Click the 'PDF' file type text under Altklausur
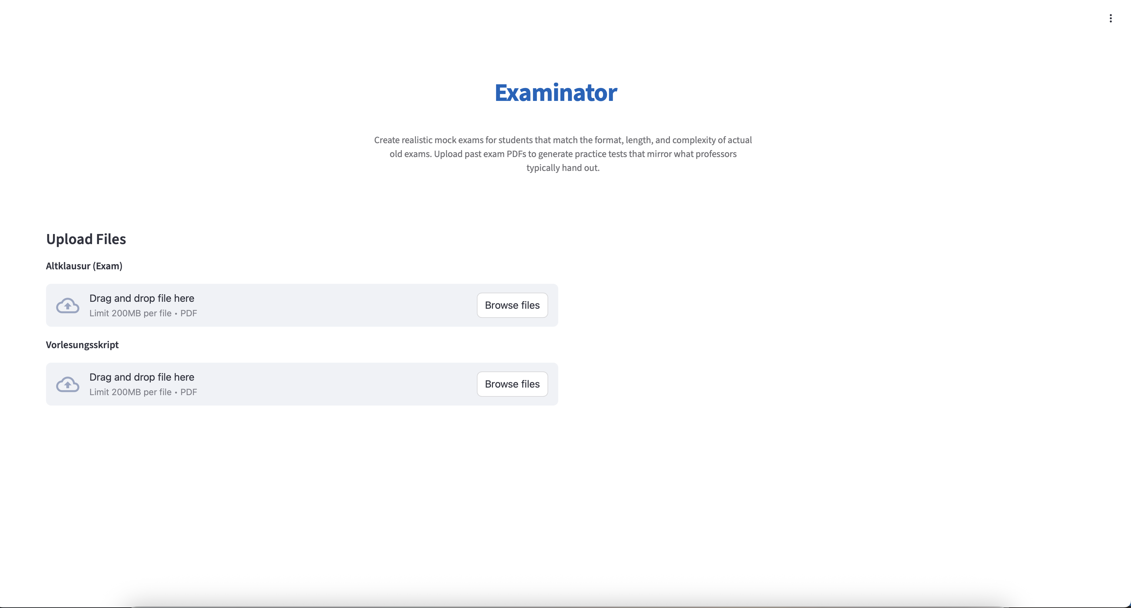The image size is (1131, 608). click(188, 313)
